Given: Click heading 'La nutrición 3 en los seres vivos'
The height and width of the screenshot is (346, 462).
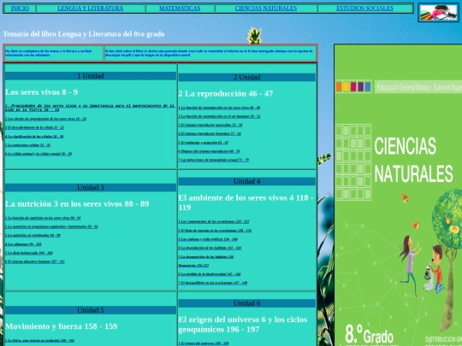Looking at the screenshot, I should (77, 204).
